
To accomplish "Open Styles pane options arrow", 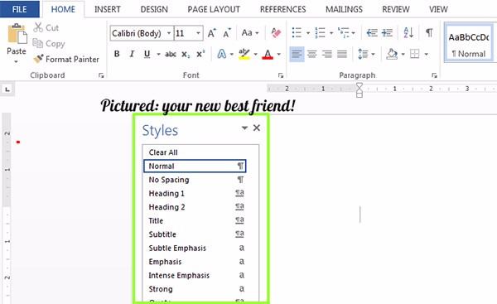I will [244, 128].
